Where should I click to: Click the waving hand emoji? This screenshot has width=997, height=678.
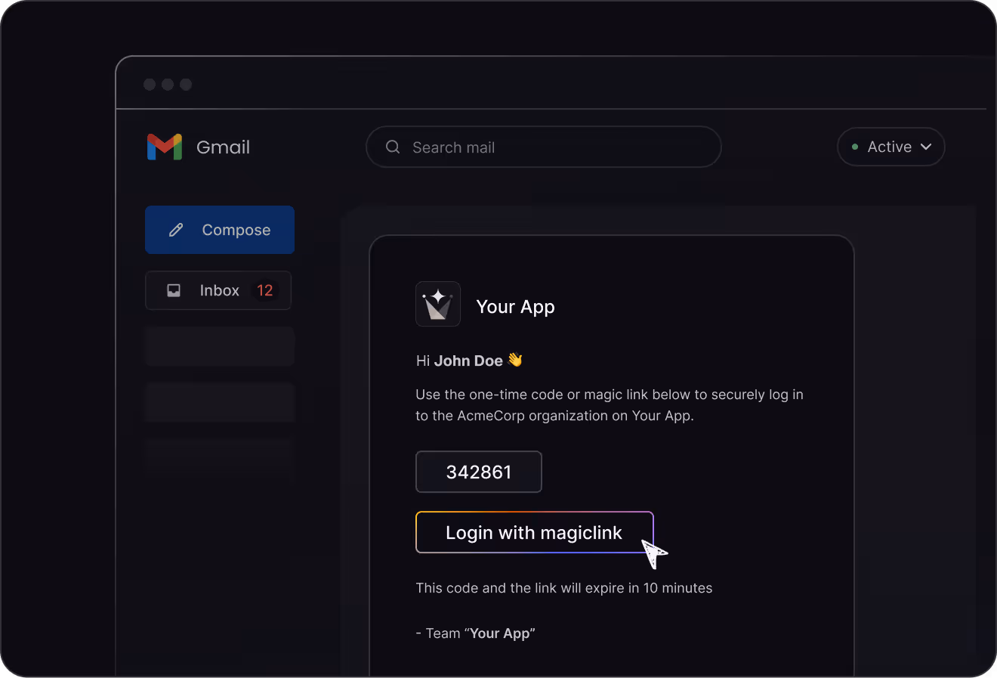(515, 360)
